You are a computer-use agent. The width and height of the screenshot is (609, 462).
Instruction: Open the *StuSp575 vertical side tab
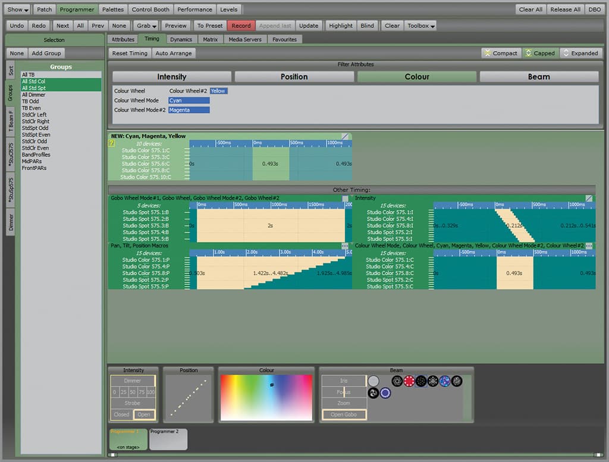point(11,190)
